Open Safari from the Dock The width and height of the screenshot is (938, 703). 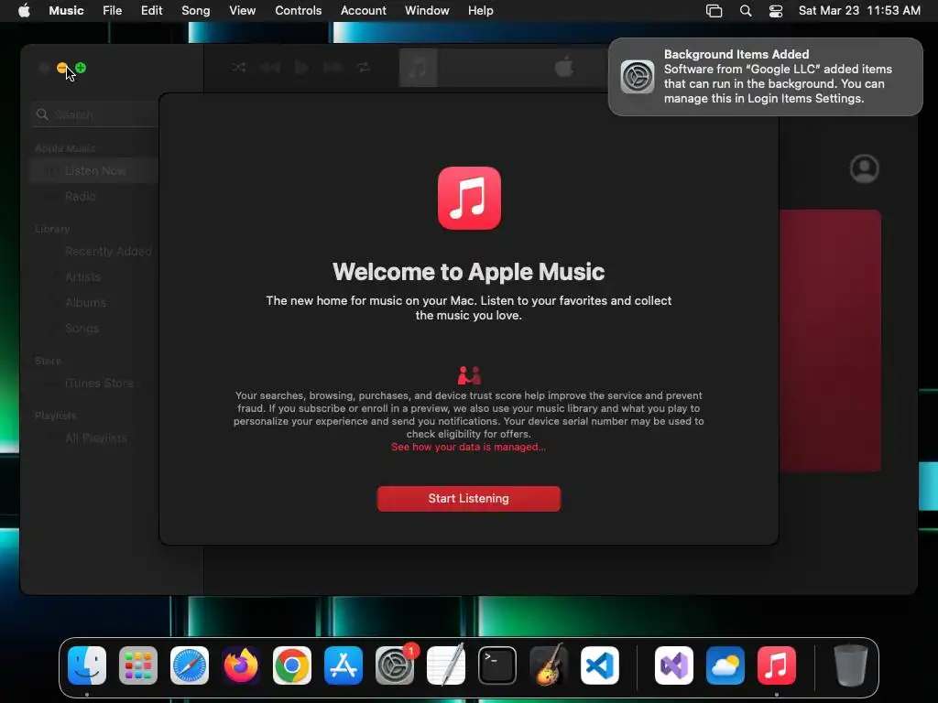click(190, 665)
